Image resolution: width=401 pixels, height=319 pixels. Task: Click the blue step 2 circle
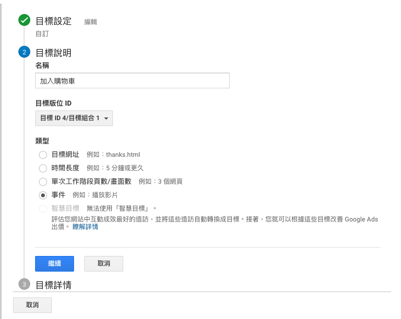[x=24, y=52]
